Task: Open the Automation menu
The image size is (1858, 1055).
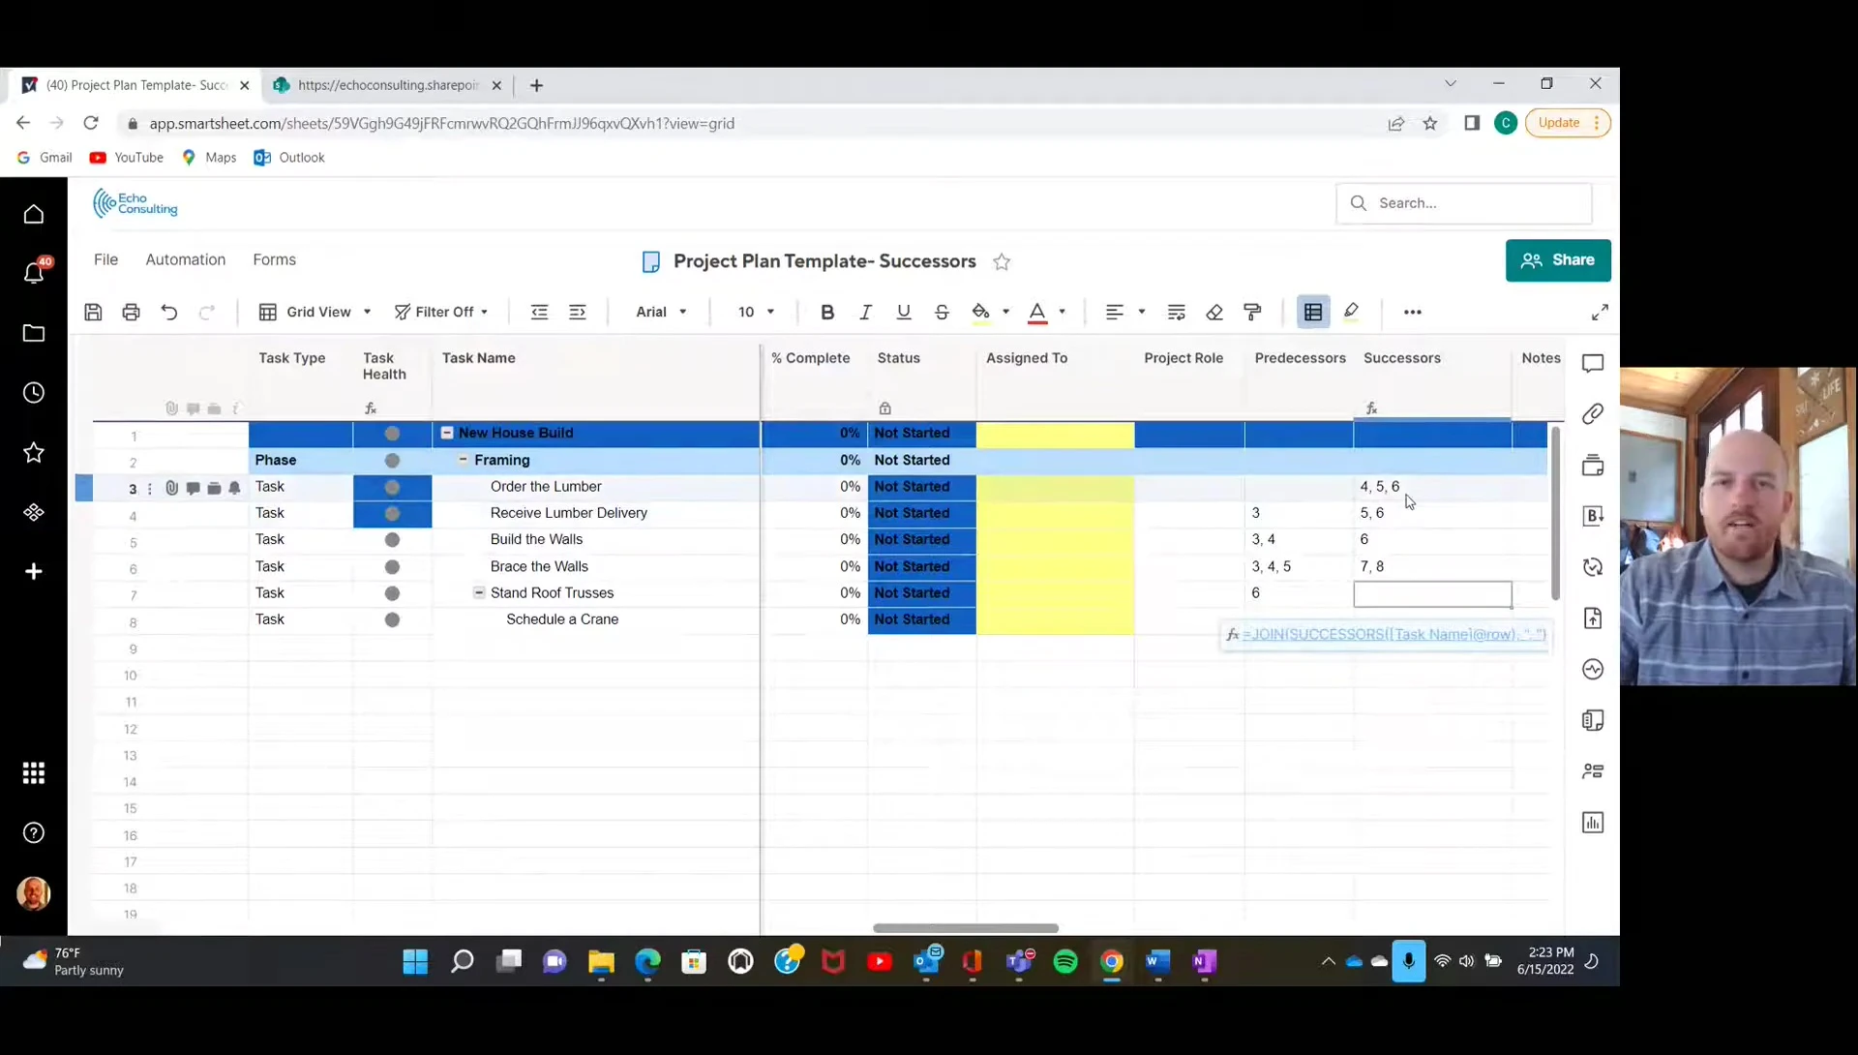Action: tap(186, 259)
